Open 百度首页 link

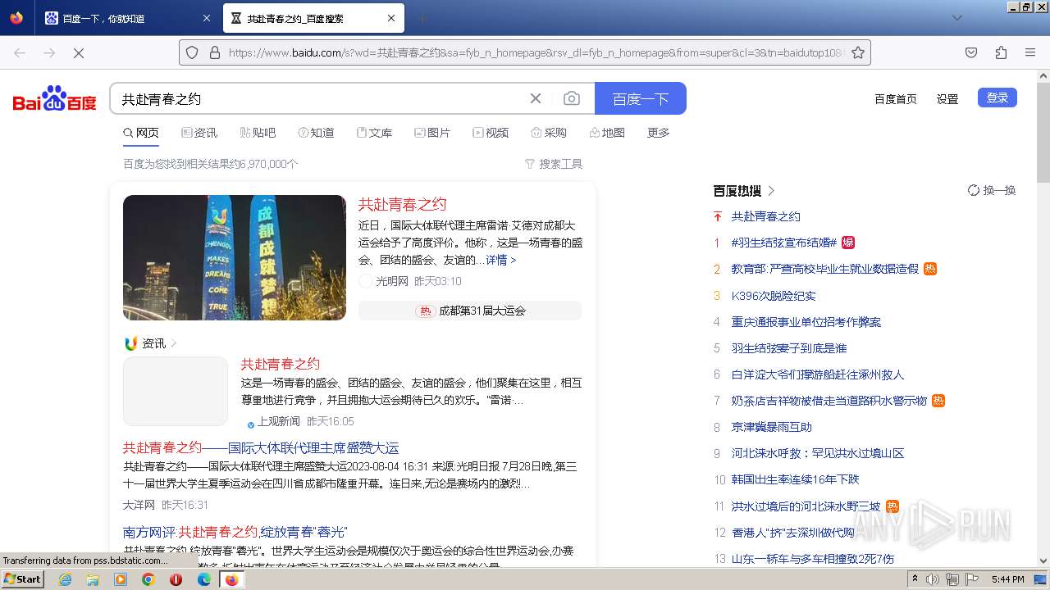(x=896, y=98)
